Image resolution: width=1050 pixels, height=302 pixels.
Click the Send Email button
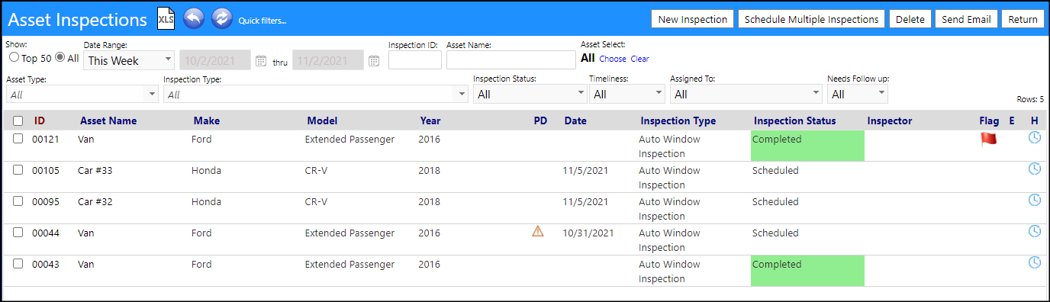[x=966, y=19]
